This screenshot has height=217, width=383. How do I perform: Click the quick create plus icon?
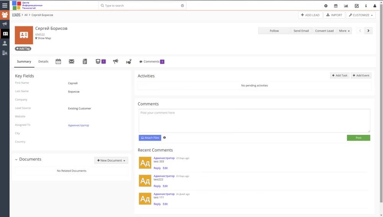click(326, 6)
